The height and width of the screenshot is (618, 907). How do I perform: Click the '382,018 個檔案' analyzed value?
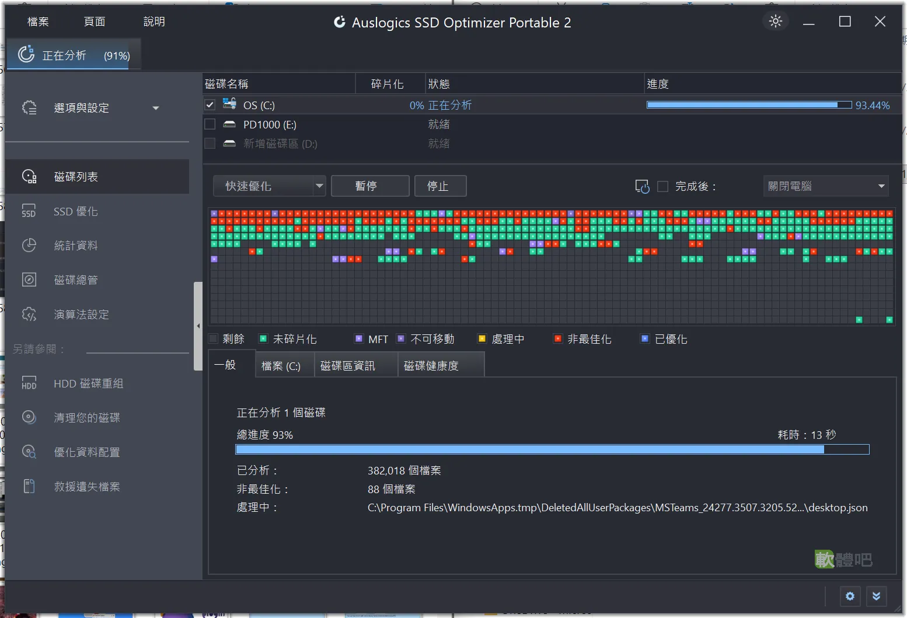point(404,470)
